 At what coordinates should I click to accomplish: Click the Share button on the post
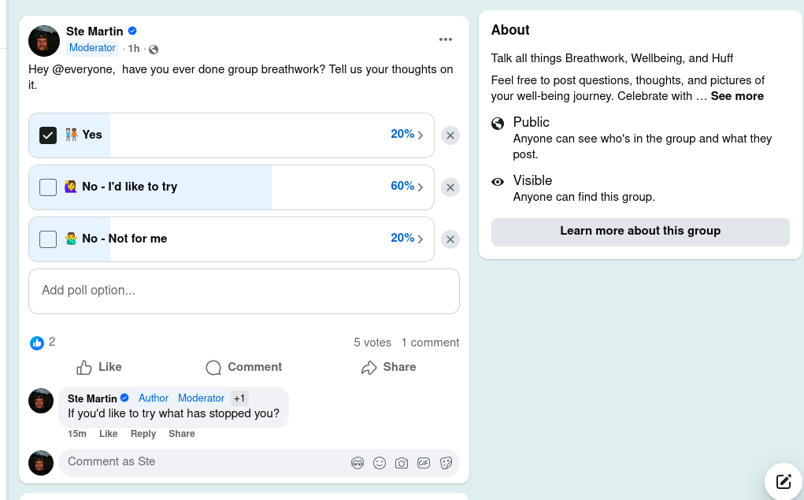(388, 367)
